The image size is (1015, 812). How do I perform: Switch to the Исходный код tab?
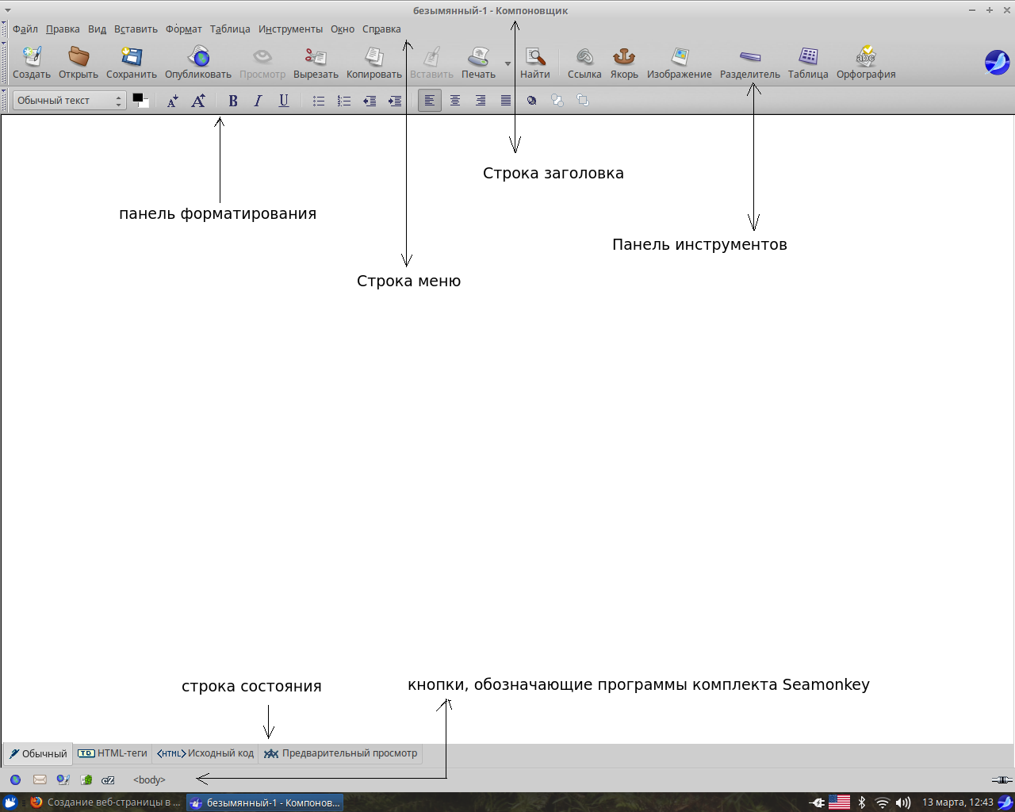click(205, 753)
